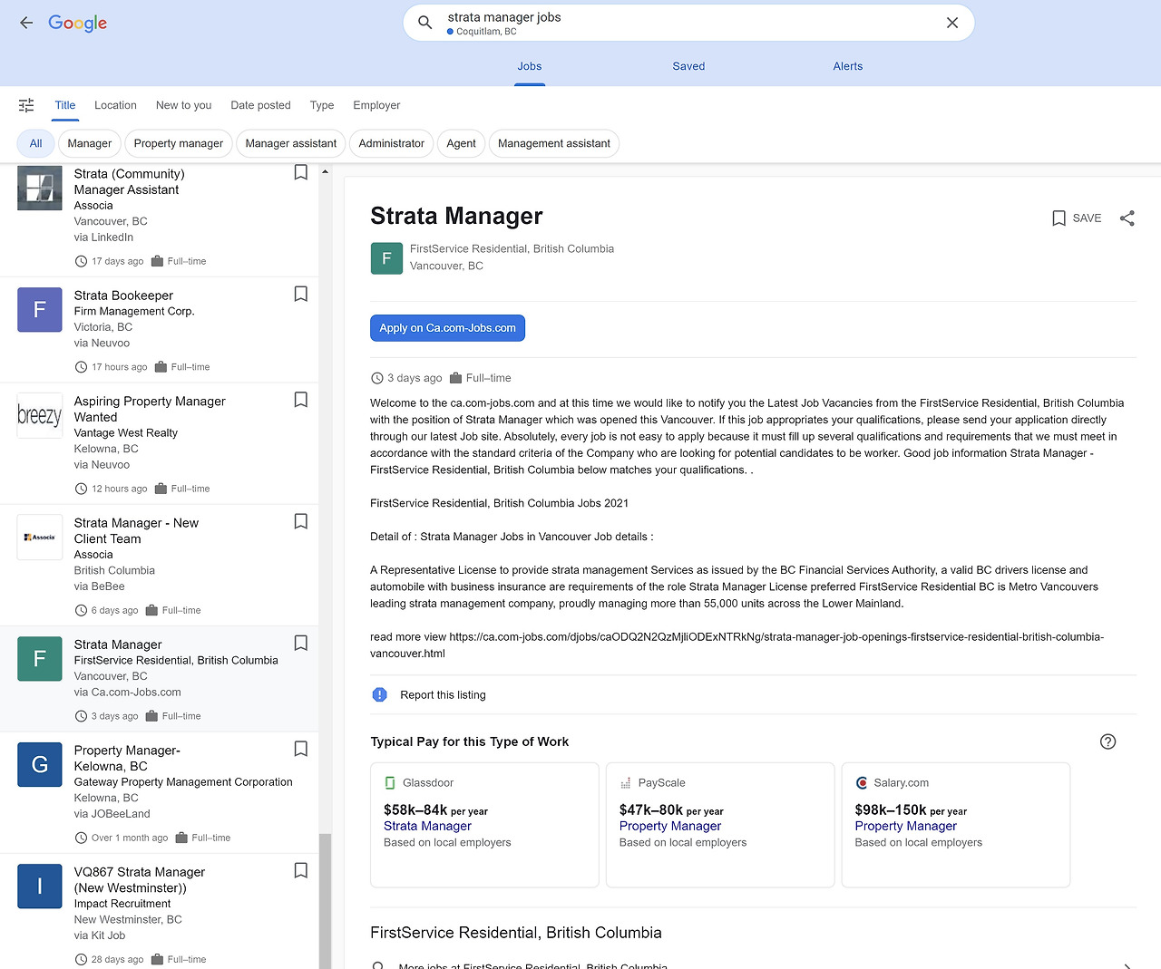Open the Employer filter category
The width and height of the screenshot is (1161, 969).
376,105
